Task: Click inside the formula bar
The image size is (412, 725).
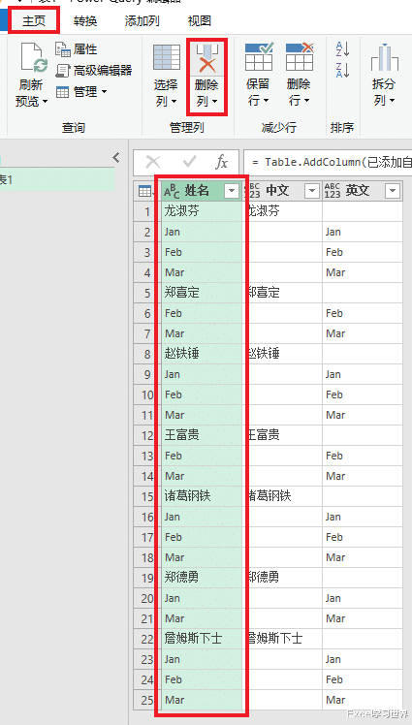Action: 328,162
